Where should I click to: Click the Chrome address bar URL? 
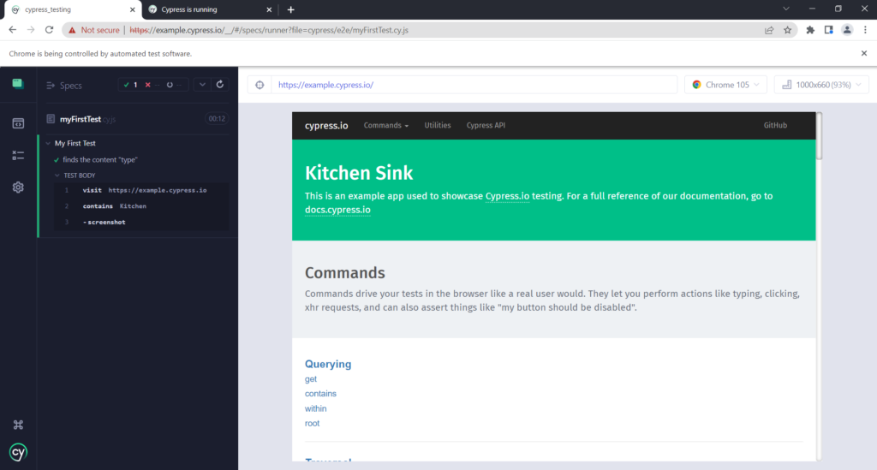(269, 30)
